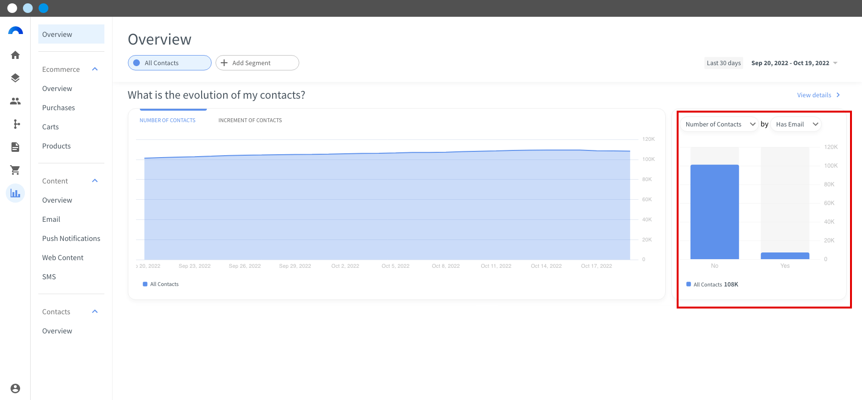Open the Products page
The height and width of the screenshot is (400, 862).
[x=57, y=146]
